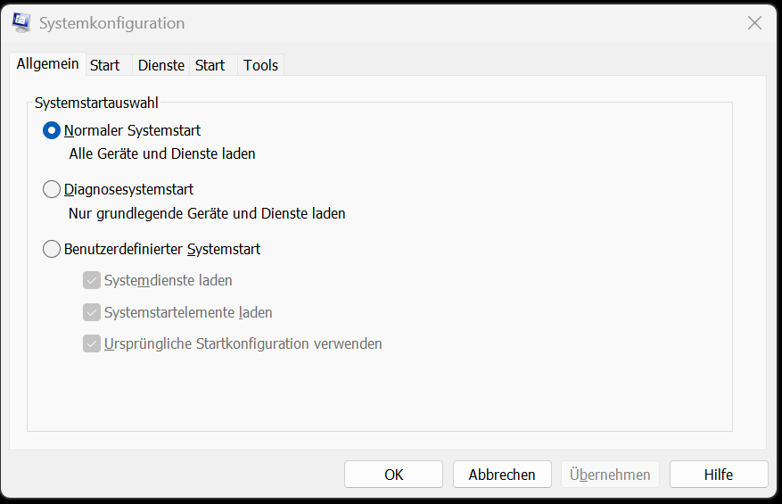782x504 pixels.
Task: Click the Systemkonfiguration title bar text
Action: pos(112,23)
